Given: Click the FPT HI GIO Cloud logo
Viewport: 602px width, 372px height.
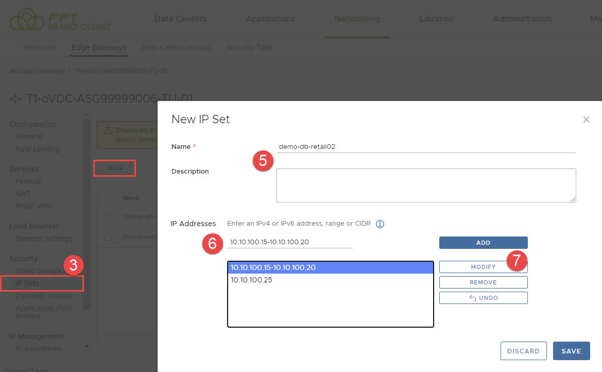Looking at the screenshot, I should pyautogui.click(x=60, y=20).
